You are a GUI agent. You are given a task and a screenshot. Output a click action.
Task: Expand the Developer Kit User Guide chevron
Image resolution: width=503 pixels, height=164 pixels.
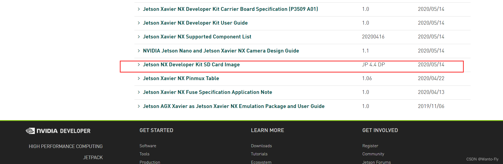(x=139, y=23)
